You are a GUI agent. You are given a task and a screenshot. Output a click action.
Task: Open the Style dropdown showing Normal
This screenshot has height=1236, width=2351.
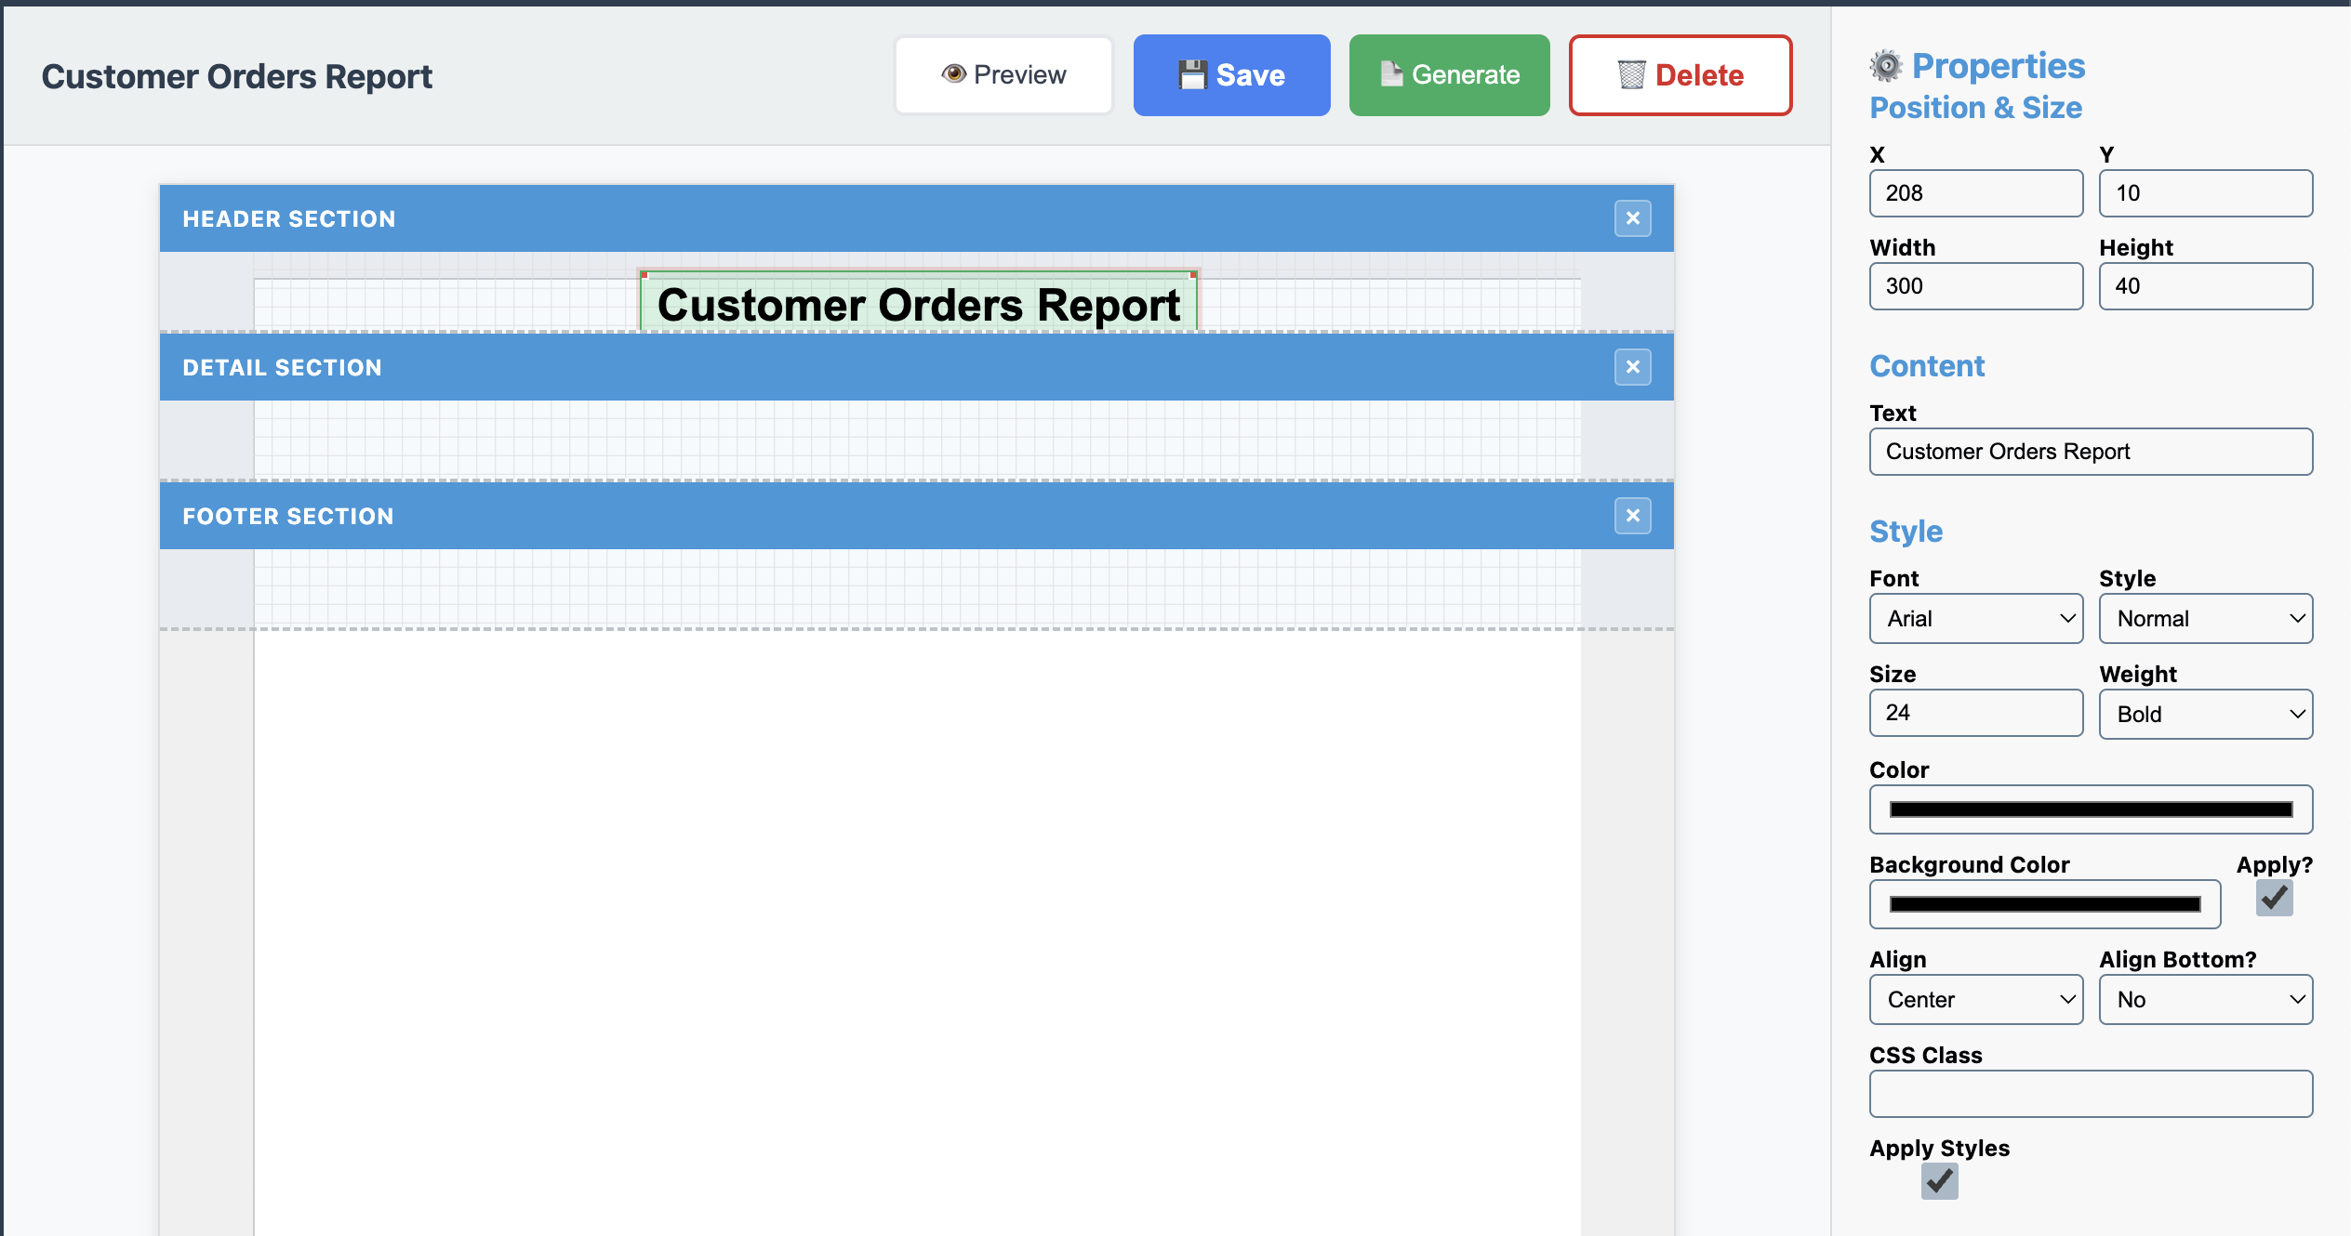(x=2205, y=619)
